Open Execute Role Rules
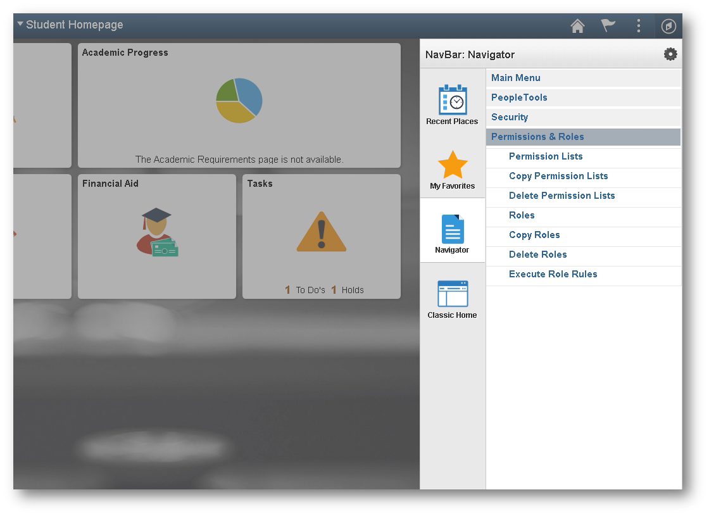The image size is (709, 516). pos(553,274)
